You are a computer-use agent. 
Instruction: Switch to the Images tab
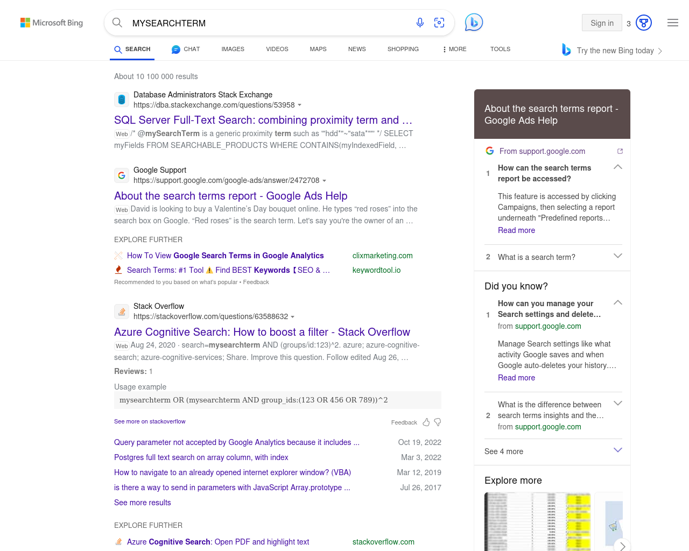click(233, 49)
